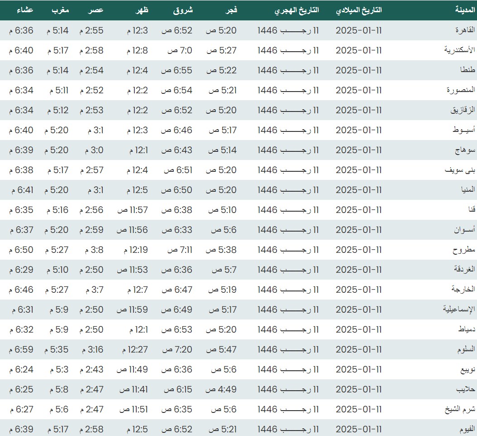
Task: Click the الأسكندرية city name
Action: (459, 50)
